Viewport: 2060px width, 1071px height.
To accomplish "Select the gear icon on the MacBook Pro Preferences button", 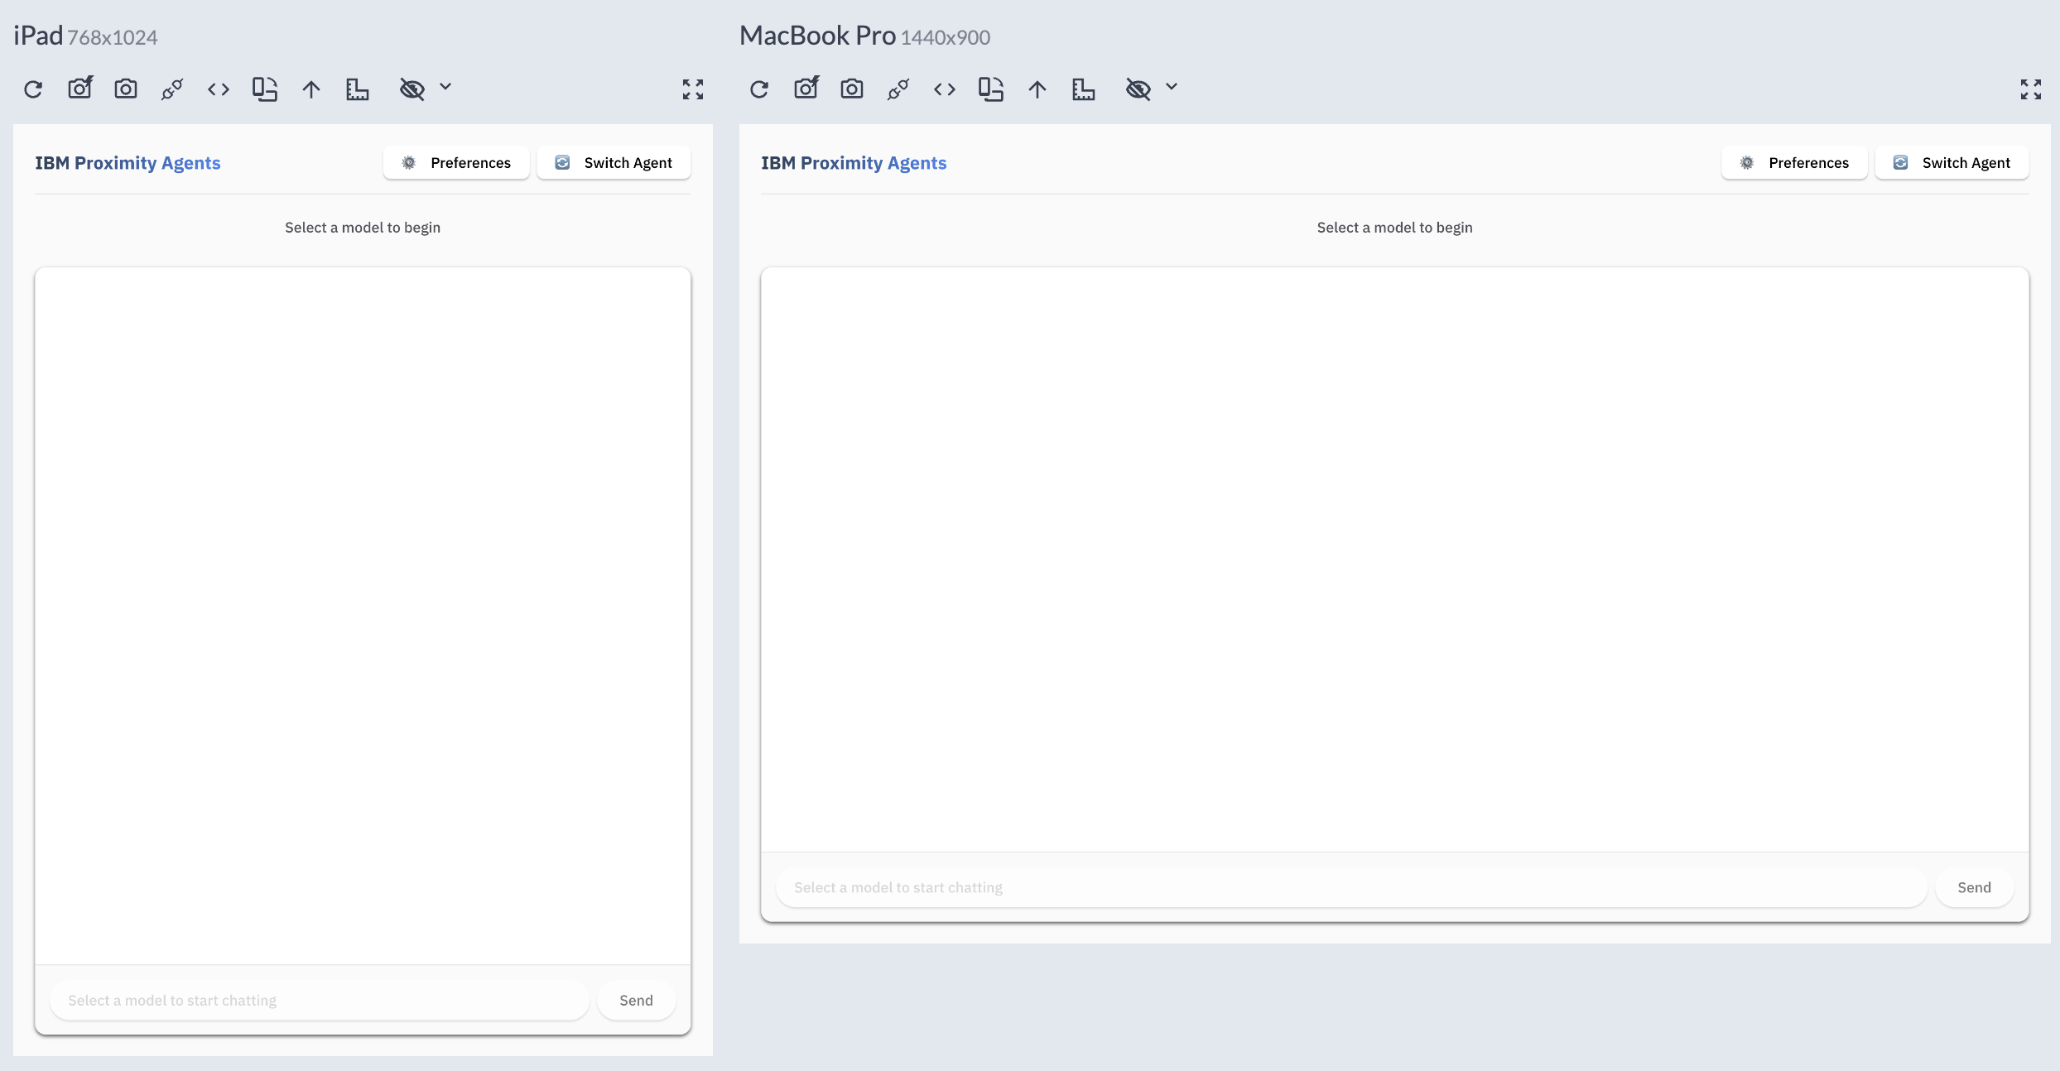I will [1747, 163].
